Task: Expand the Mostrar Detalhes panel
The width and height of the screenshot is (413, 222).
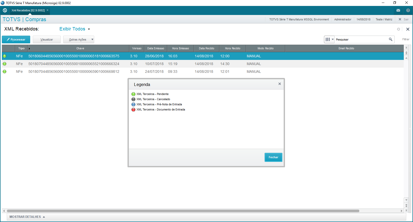Action: point(27,217)
